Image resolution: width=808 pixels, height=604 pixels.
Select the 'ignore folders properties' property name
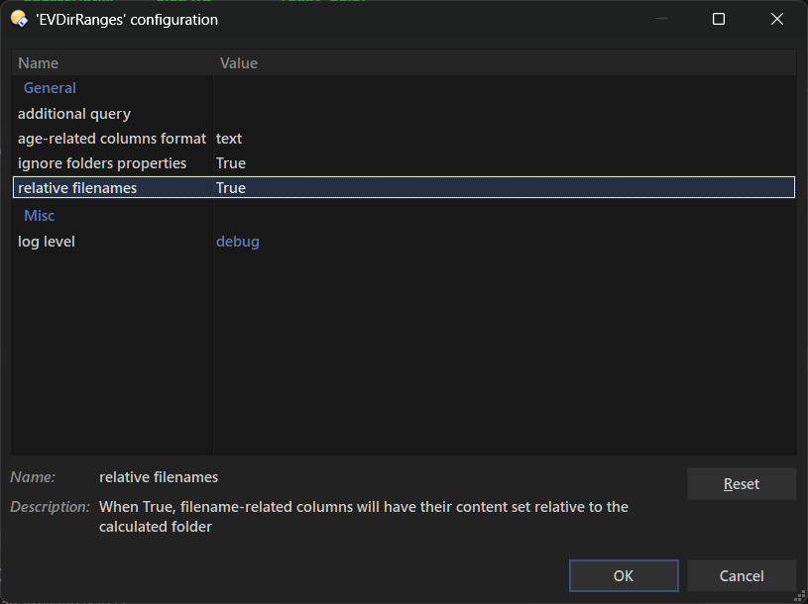102,163
